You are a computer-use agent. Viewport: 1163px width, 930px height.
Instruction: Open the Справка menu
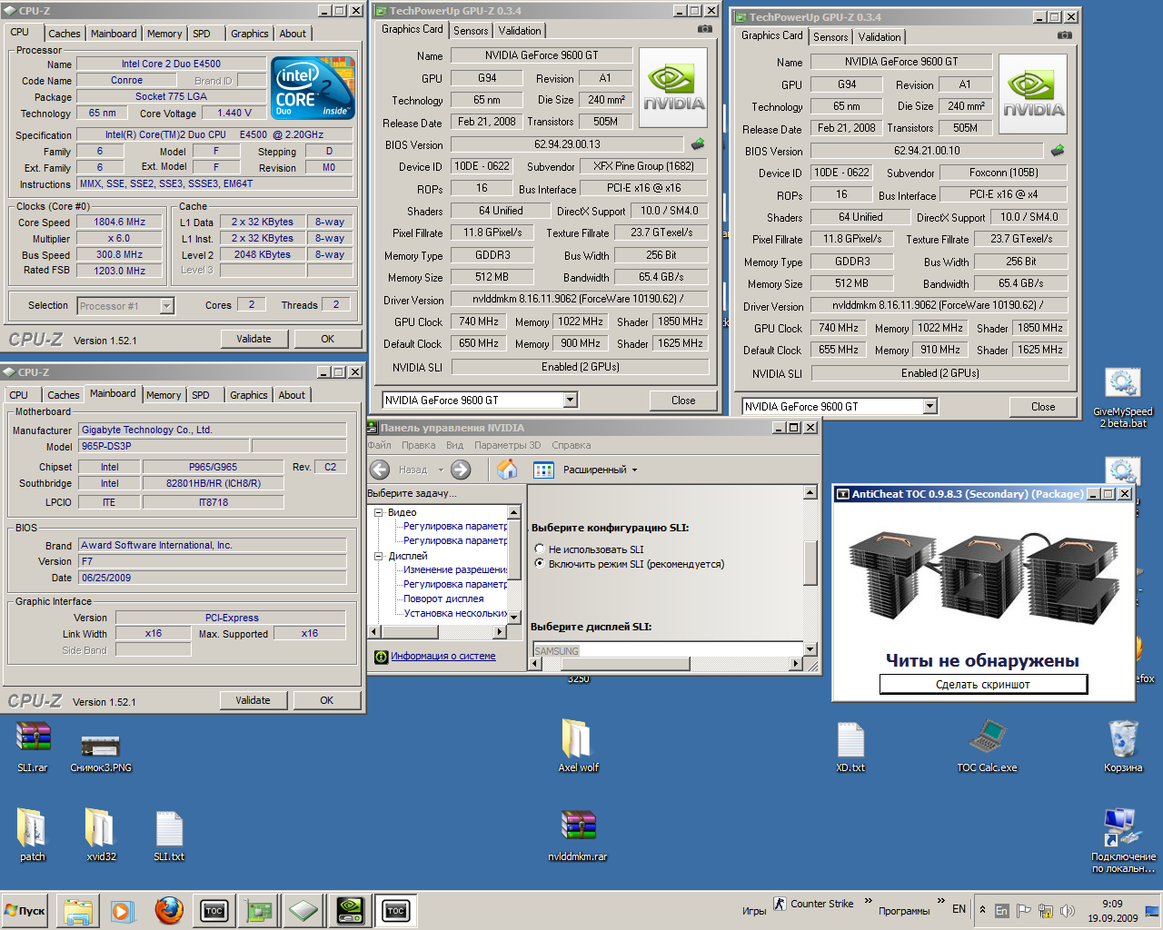571,445
